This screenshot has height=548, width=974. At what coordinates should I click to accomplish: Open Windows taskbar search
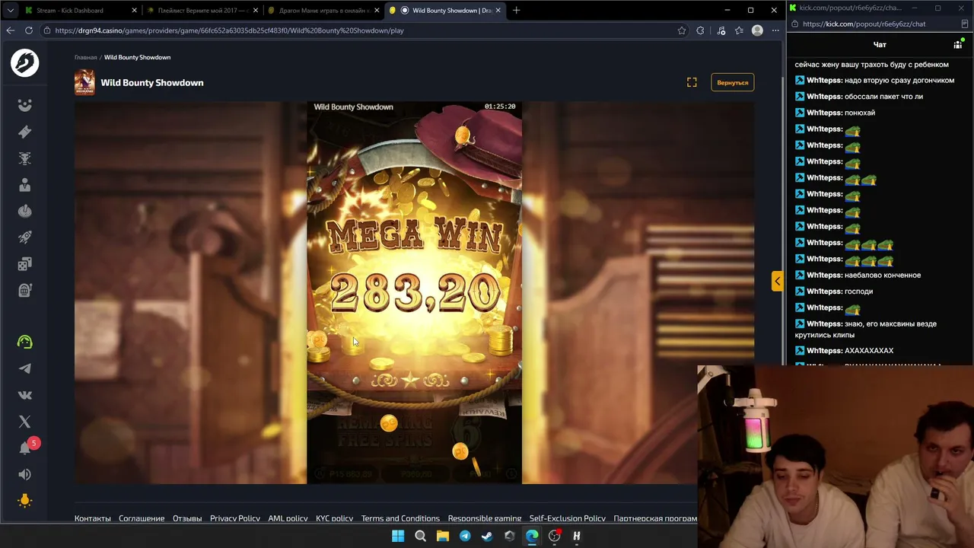420,536
